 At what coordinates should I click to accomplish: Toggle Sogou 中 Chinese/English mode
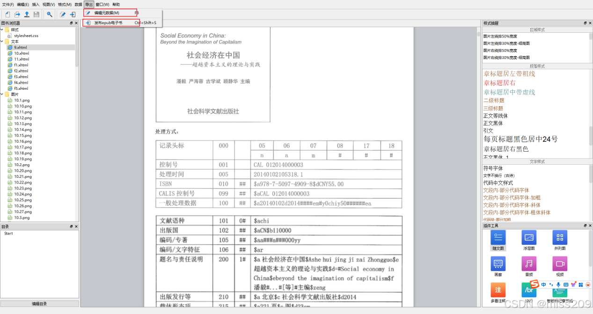pyautogui.click(x=543, y=285)
